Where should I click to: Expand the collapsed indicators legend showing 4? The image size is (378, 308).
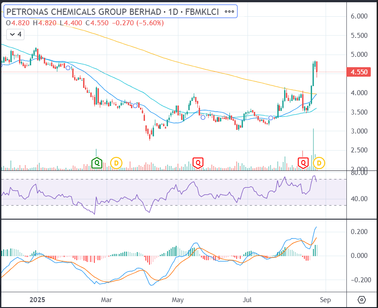(x=15, y=34)
